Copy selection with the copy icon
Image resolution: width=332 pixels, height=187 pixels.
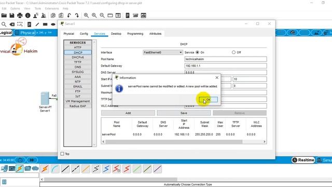point(53,16)
